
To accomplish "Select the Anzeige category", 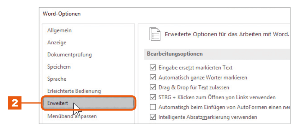I will [x=57, y=42].
